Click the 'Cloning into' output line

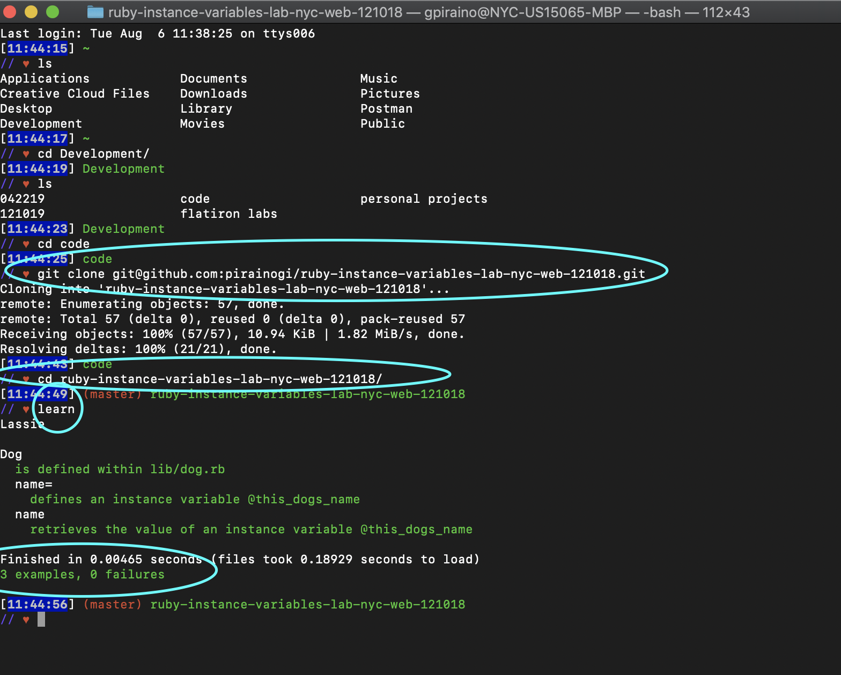[225, 289]
